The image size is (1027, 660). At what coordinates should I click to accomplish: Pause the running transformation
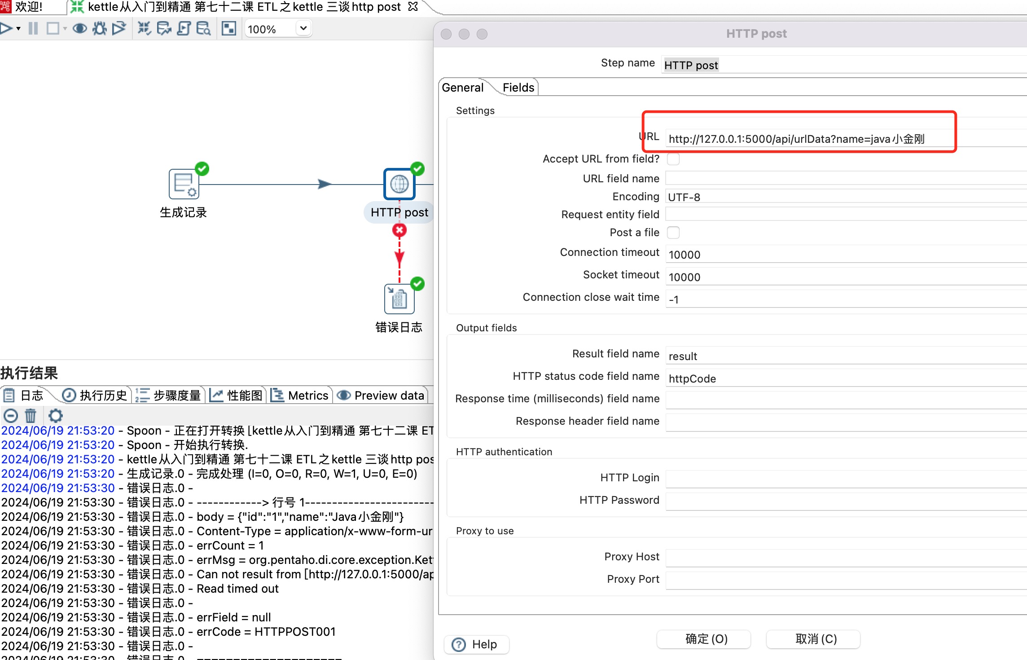(32, 28)
